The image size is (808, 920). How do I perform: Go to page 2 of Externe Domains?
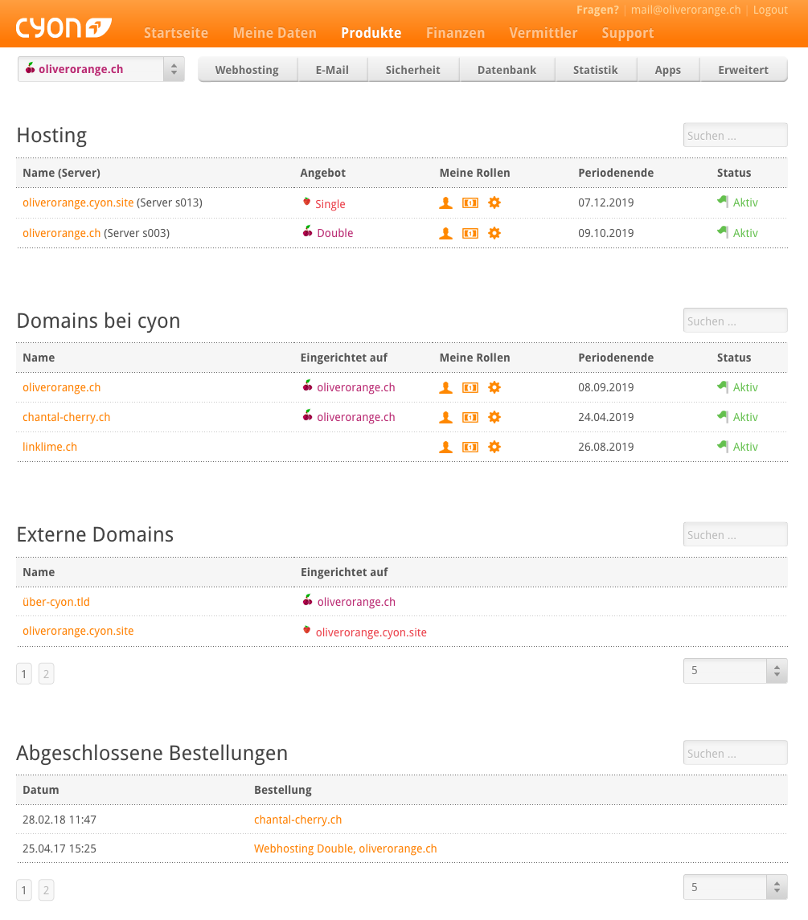coord(47,673)
